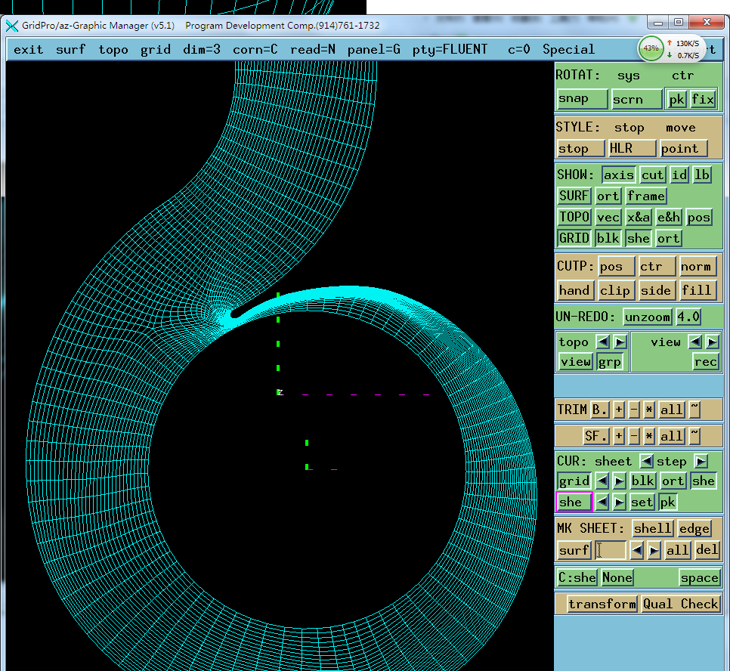The image size is (730, 671).
Task: Show topology vectors with vec button
Action: click(608, 217)
